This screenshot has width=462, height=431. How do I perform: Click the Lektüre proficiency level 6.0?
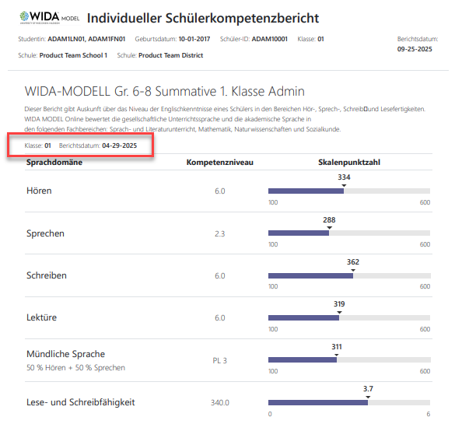click(220, 317)
